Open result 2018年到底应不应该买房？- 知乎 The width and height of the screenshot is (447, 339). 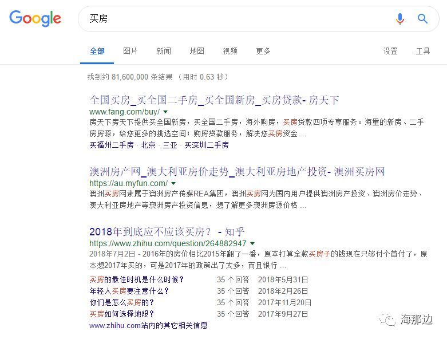[x=167, y=231]
